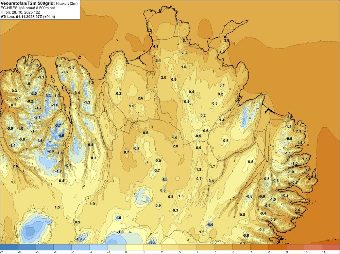Click the legend swatch between 0 and 1
The width and height of the screenshot is (340, 254).
[x=134, y=247]
